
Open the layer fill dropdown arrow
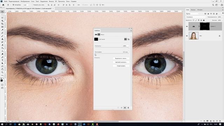coord(223,20)
